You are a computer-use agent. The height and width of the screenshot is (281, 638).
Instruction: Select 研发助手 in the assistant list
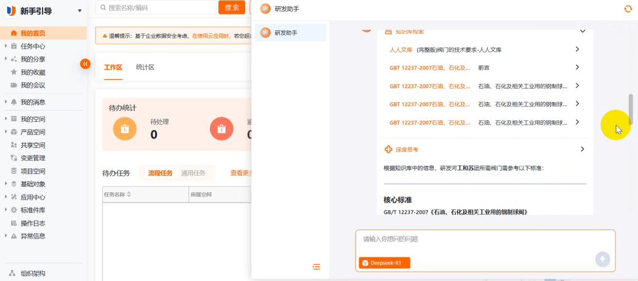(291, 32)
